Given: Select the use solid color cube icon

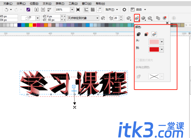Looking at the screenshot, I should [x=146, y=34].
